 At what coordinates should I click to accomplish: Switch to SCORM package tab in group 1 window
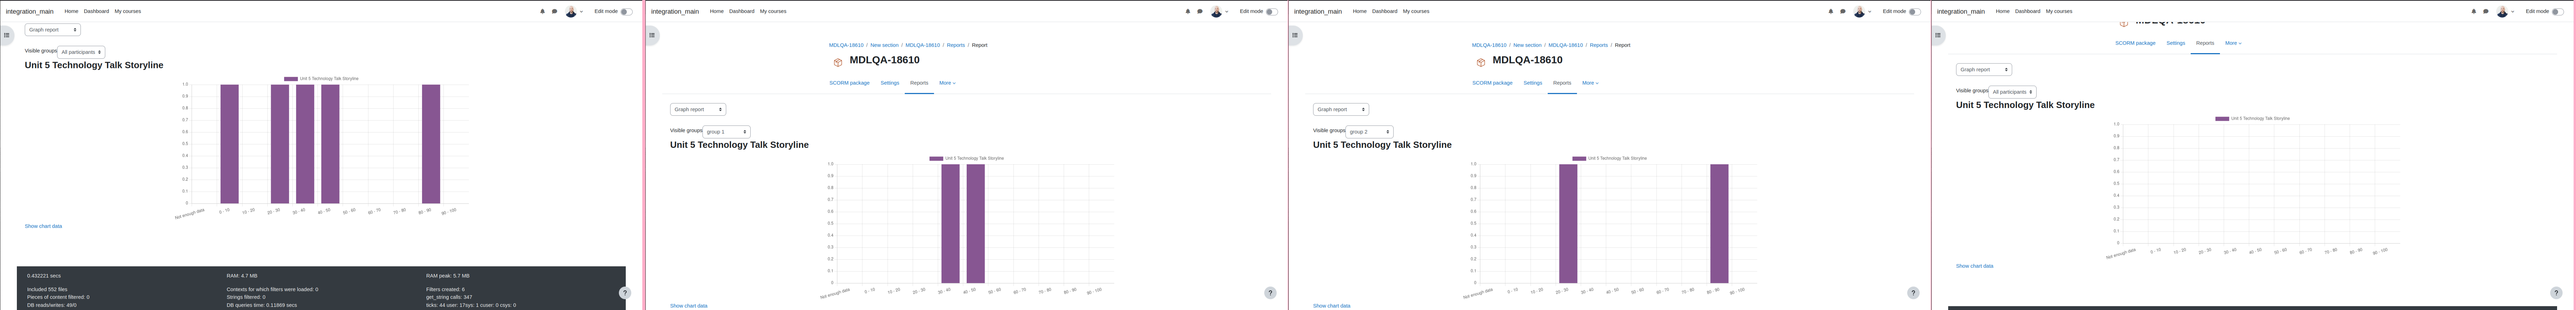[849, 83]
